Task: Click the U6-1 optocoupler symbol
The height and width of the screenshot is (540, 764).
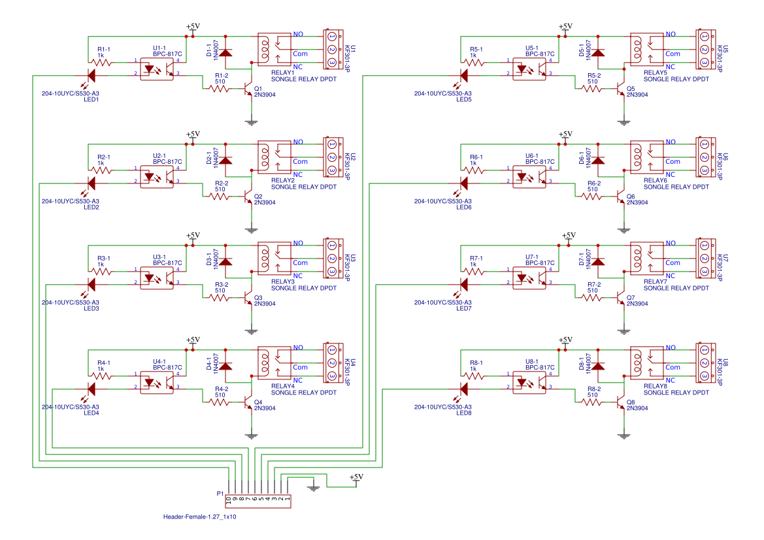Action: coord(529,176)
